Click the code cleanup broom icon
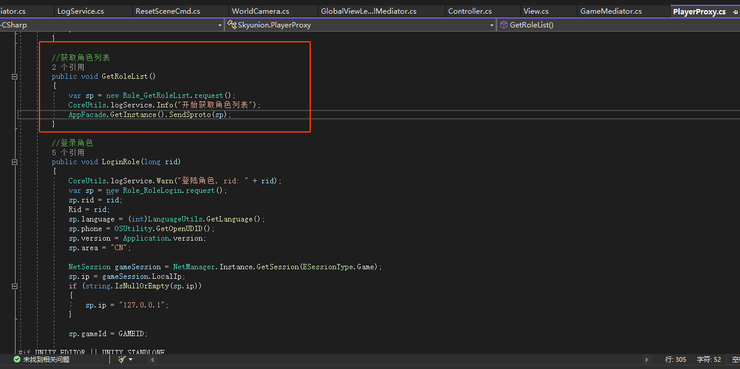Screen dimensions: 740x369 tap(122, 359)
